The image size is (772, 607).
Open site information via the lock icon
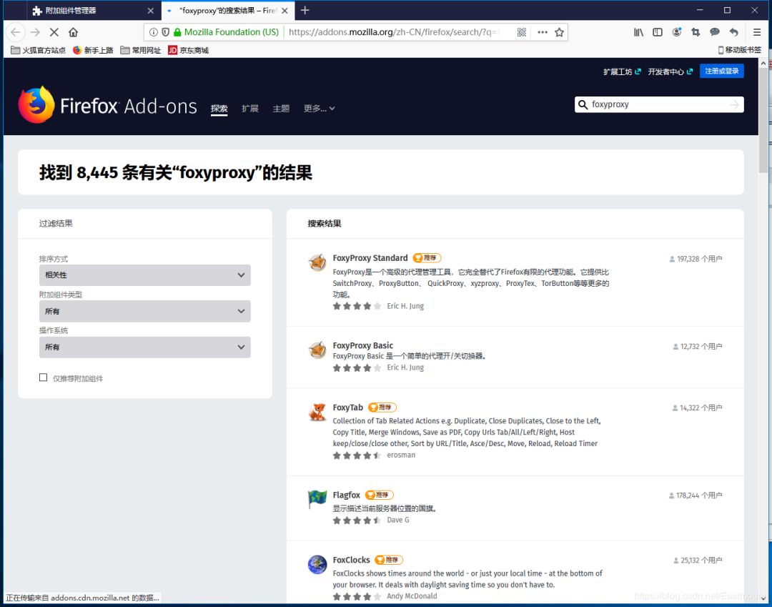[177, 32]
